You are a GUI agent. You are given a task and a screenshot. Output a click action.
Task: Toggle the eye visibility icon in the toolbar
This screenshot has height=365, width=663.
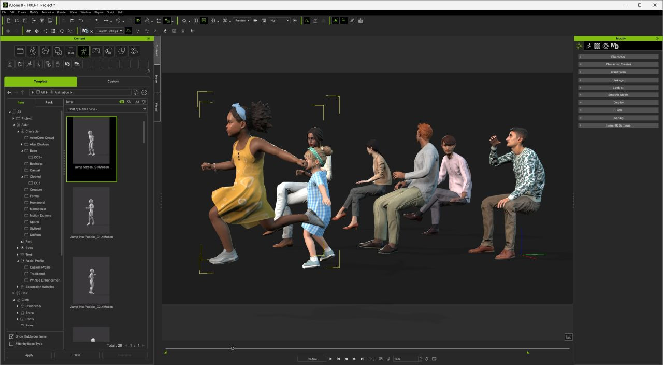click(x=138, y=21)
